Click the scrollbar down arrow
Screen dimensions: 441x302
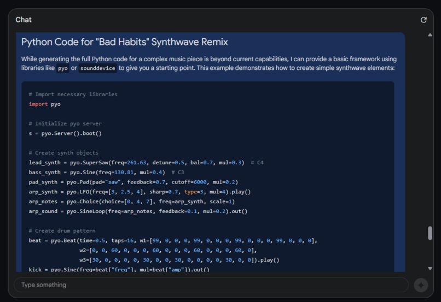coord(430,269)
